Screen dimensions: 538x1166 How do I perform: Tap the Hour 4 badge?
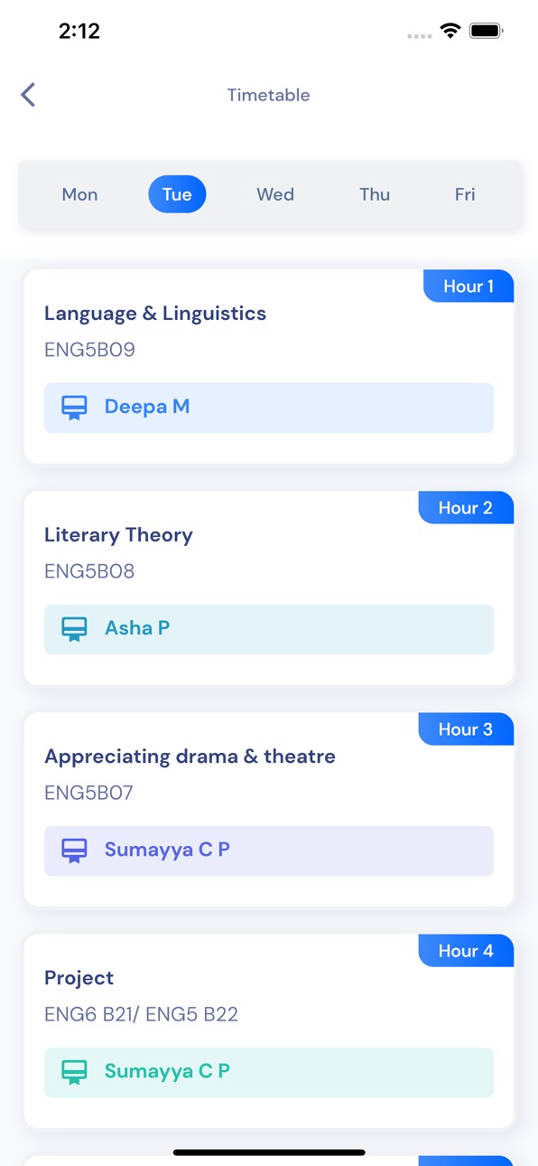(466, 951)
